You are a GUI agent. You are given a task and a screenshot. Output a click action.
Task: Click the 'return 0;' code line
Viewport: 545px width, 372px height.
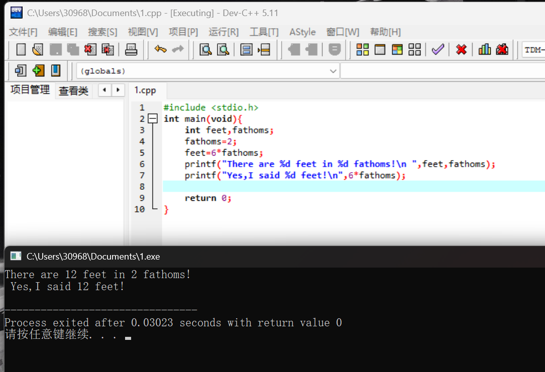point(208,198)
